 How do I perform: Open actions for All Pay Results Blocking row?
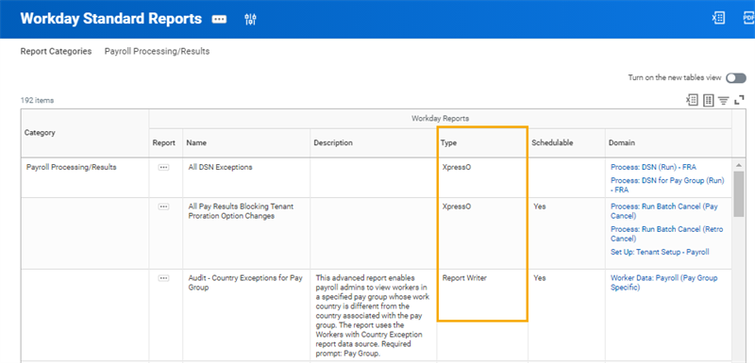pos(163,206)
